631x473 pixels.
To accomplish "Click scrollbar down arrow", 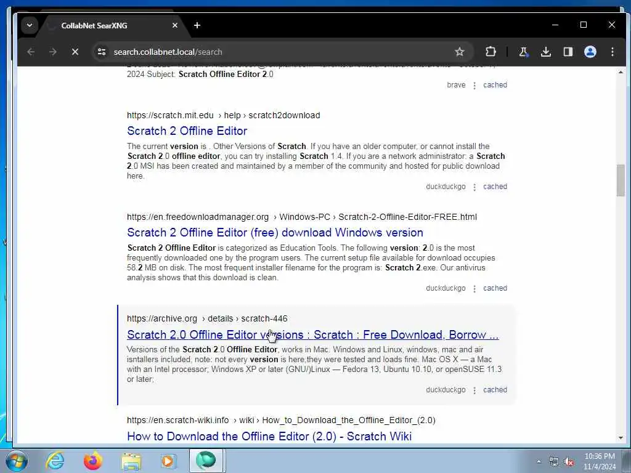I will coord(621,438).
